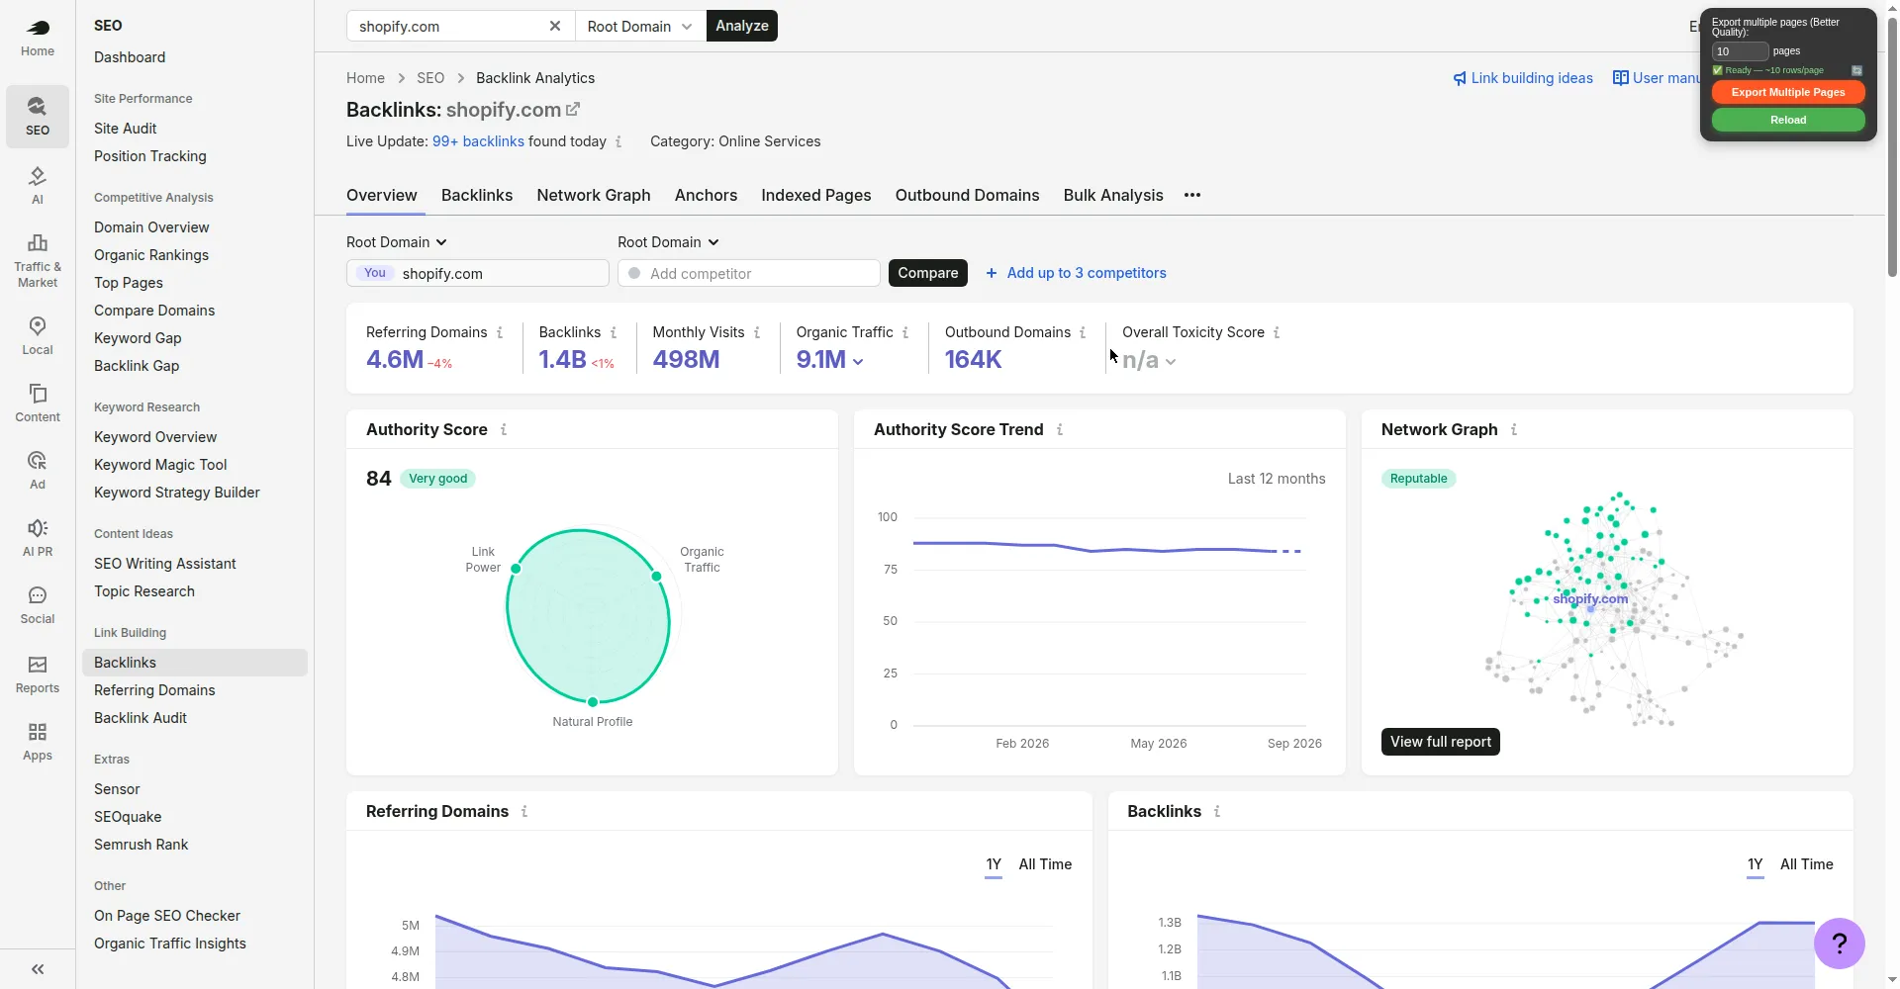Screen dimensions: 1900x989
Task: Click Export Multiple Pages orange button
Action: tap(1788, 92)
